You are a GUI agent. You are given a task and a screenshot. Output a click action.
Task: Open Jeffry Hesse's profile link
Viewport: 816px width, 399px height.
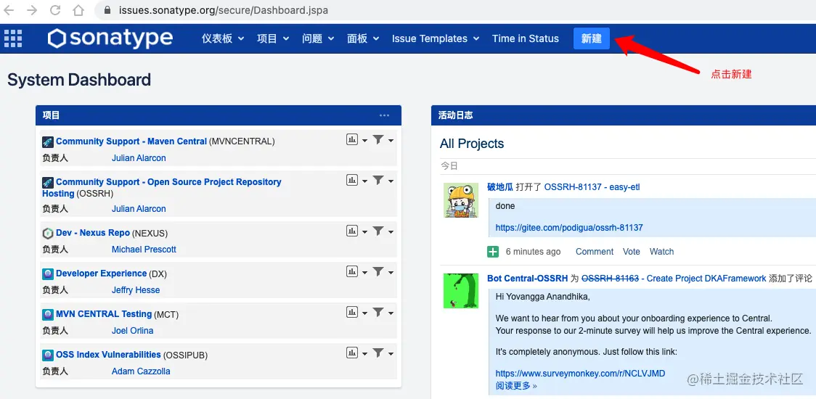[135, 290]
